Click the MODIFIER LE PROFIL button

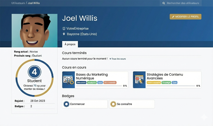tap(185, 17)
